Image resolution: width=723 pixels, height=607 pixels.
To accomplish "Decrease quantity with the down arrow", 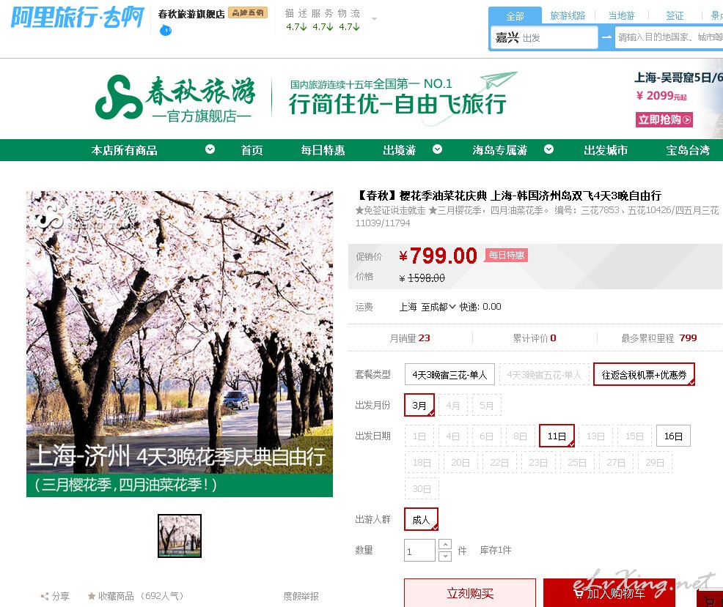I will point(445,556).
